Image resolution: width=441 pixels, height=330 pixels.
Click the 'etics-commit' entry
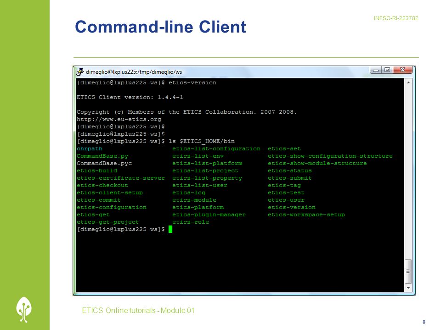[99, 200]
